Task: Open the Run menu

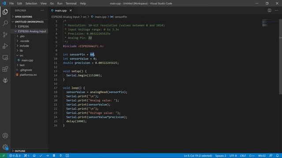Action: tap(60, 4)
